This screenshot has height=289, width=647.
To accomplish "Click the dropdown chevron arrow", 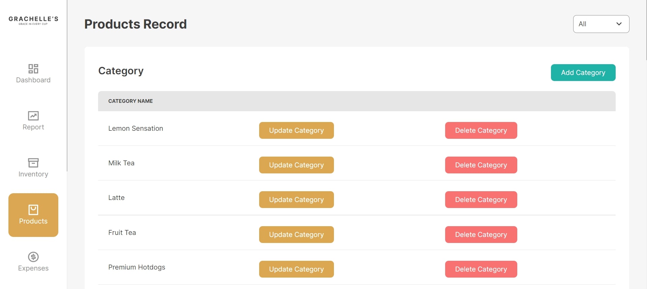I will click(x=619, y=24).
